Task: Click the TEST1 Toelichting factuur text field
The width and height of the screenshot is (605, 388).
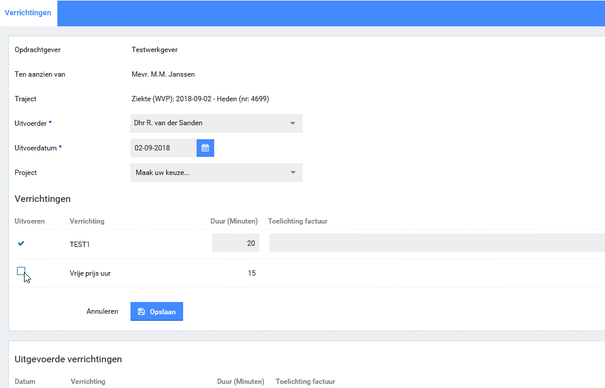Action: pyautogui.click(x=436, y=243)
